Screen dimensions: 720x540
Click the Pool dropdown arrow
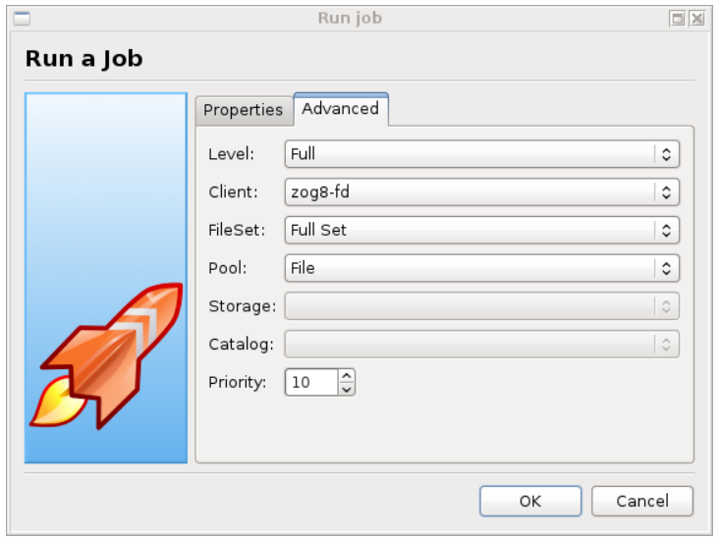click(x=667, y=268)
